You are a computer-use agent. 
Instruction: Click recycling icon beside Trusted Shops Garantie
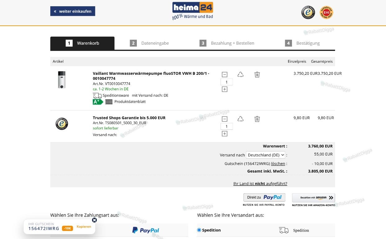[x=240, y=119]
